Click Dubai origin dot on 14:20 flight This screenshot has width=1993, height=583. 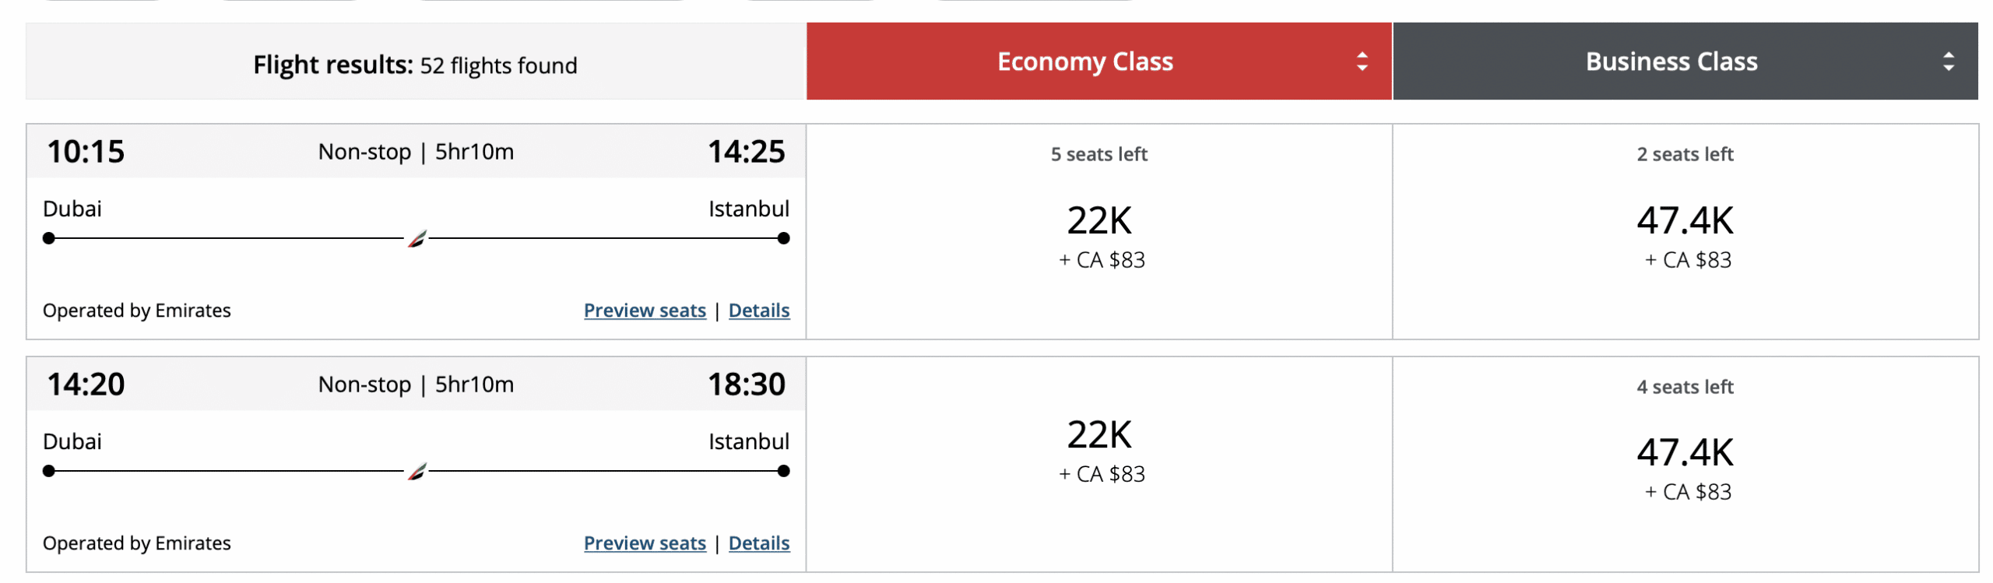pos(49,472)
